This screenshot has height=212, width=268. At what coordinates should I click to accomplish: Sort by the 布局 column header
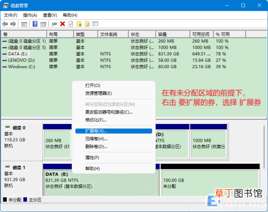click(x=60, y=34)
